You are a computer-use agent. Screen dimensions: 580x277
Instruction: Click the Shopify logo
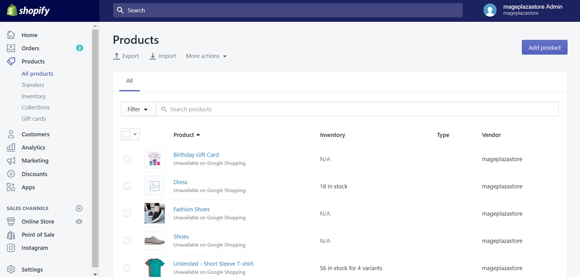point(28,10)
